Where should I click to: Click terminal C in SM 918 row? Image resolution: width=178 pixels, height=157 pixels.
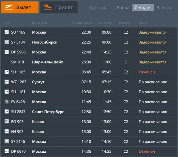tap(126, 62)
